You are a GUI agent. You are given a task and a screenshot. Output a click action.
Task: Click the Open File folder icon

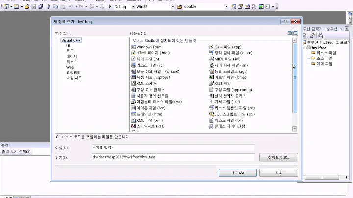coord(27,7)
